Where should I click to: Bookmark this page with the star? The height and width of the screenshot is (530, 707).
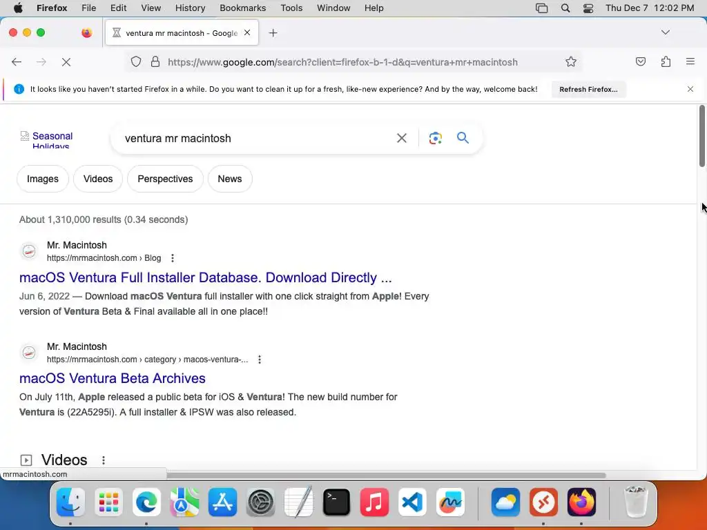click(x=571, y=61)
